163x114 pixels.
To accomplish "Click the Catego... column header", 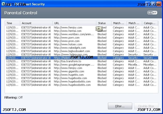I will click(150, 23).
